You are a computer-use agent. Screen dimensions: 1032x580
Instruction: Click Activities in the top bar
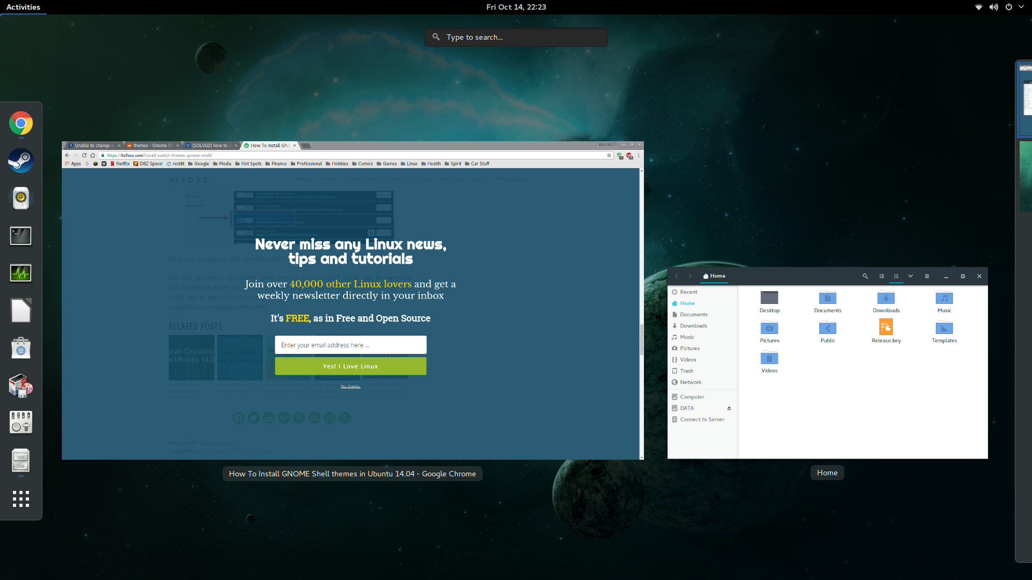23,7
